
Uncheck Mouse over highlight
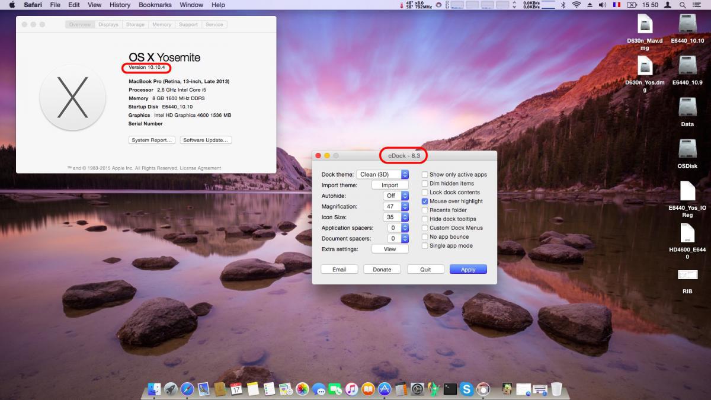click(424, 201)
